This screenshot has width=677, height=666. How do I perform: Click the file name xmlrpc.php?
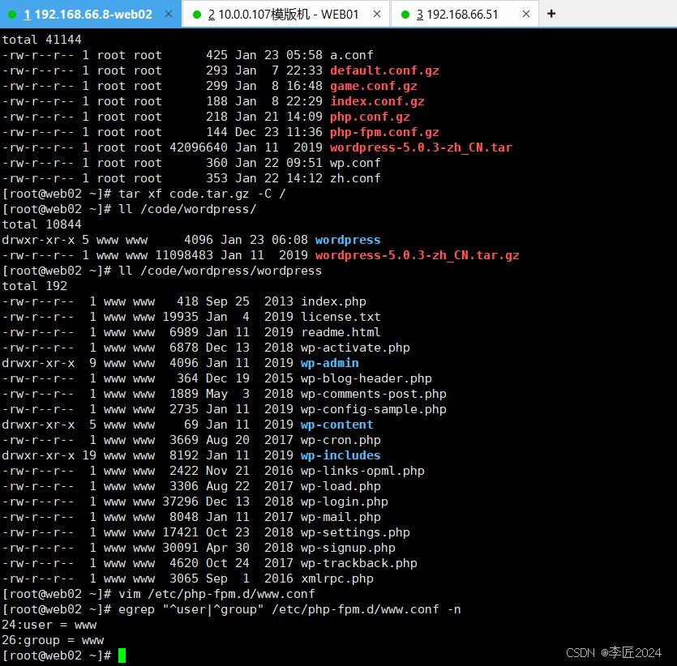point(336,578)
